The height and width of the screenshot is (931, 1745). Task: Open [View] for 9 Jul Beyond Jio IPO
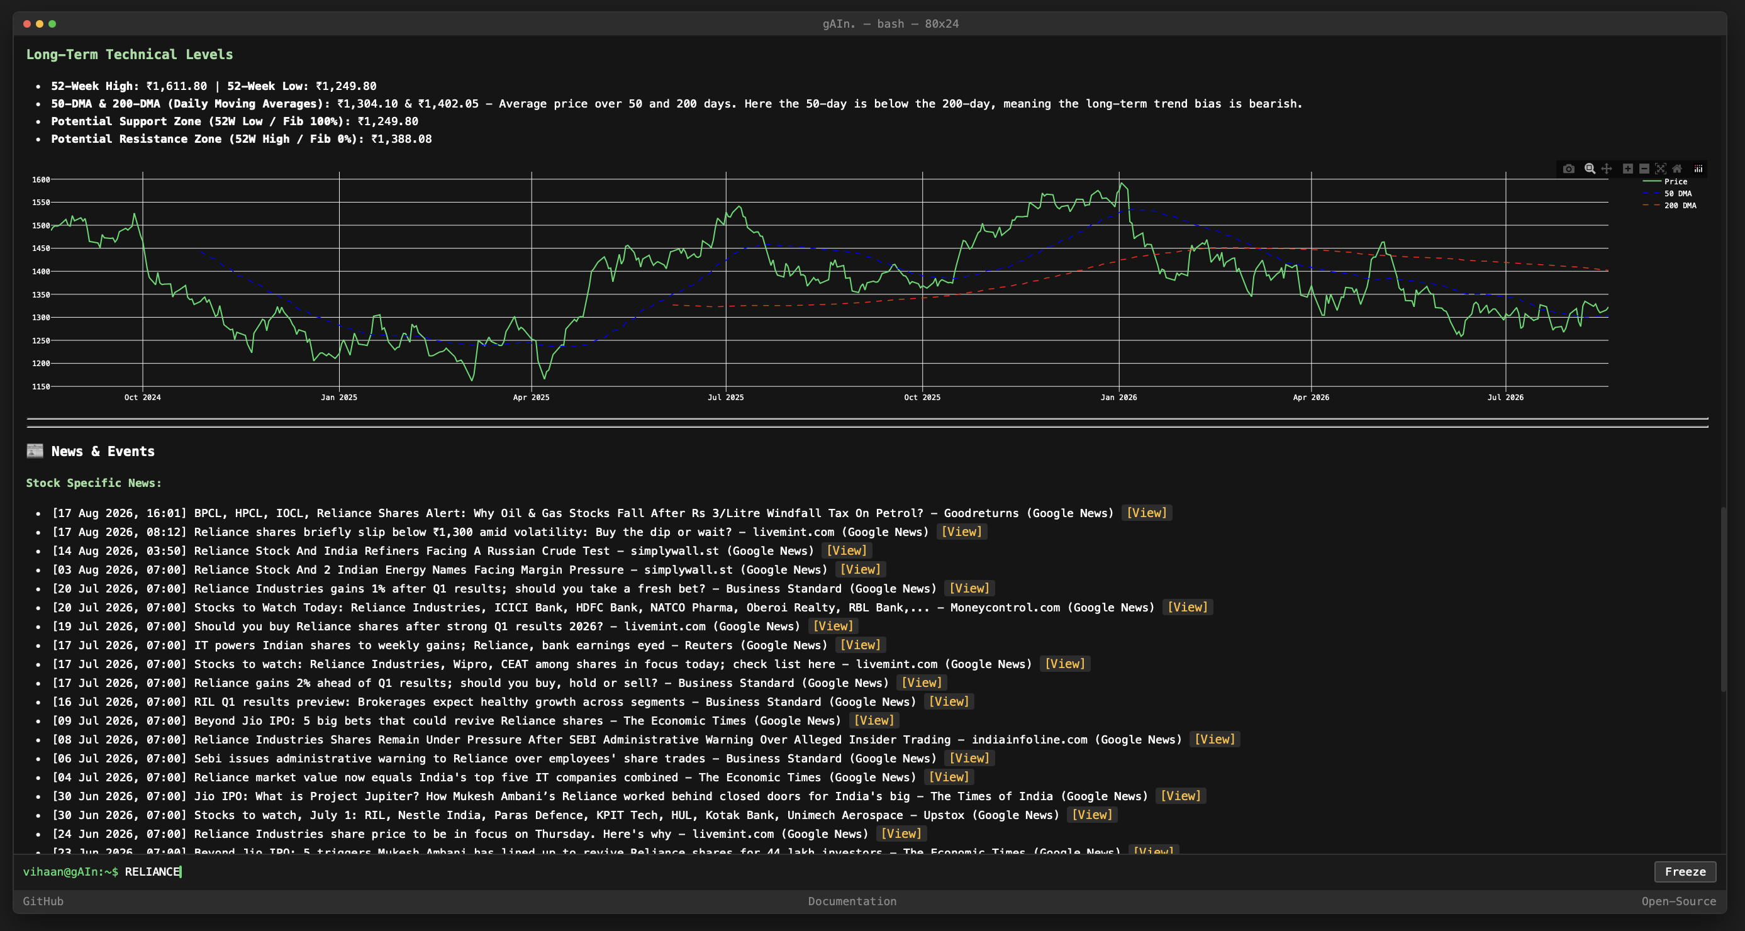click(x=874, y=721)
